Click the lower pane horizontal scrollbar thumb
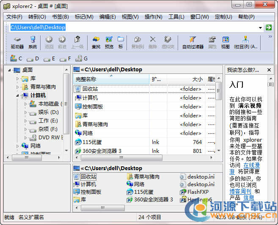 (103, 208)
